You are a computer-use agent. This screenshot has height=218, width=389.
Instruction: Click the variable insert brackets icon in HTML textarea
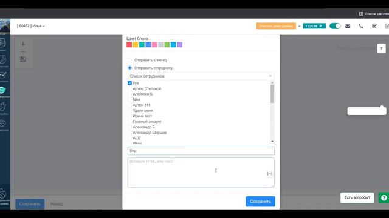270,174
